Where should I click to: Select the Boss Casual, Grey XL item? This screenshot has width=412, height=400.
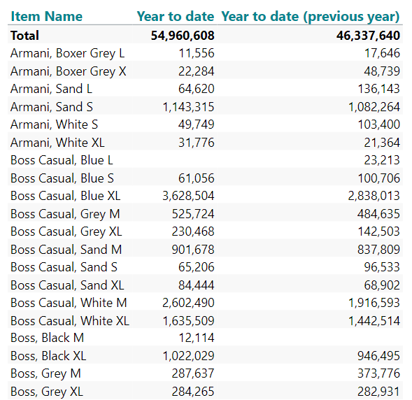click(x=66, y=231)
